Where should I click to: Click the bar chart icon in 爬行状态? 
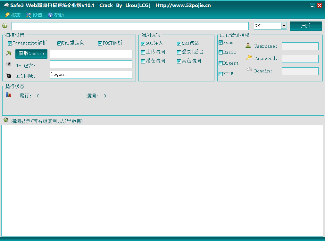9,95
